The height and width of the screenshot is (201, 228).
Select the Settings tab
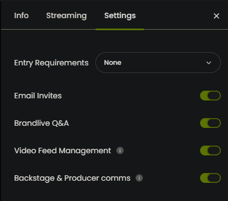point(120,16)
